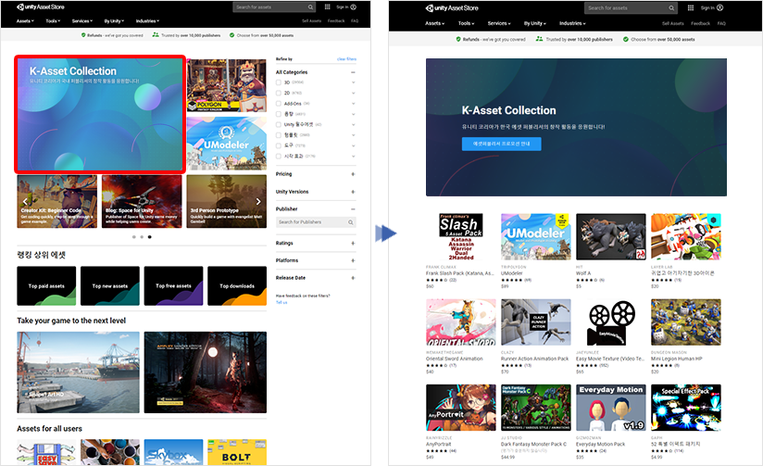Open the By Unity menu in right window

pyautogui.click(x=535, y=23)
